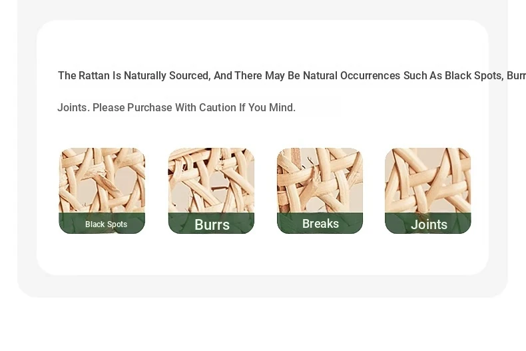Open the Joints rattan photo
Screen dimensions: 526x351
tap(428, 180)
